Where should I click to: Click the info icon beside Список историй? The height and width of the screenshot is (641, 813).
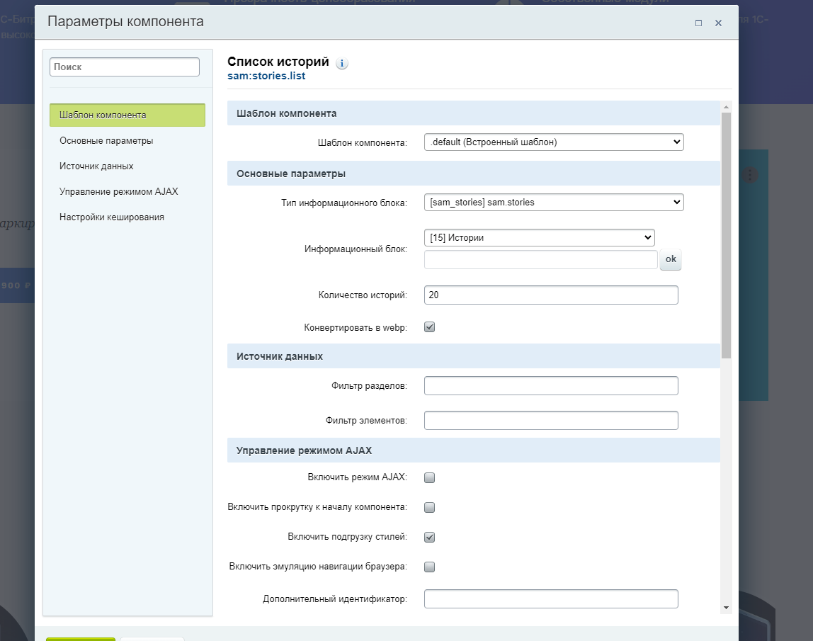(342, 64)
